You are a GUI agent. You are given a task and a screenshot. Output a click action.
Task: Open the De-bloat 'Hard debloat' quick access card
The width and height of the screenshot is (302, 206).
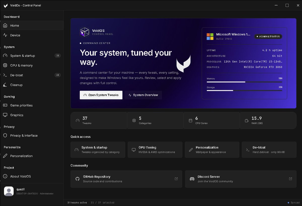tap(269, 150)
